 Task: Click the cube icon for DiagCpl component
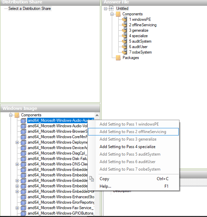(23, 153)
